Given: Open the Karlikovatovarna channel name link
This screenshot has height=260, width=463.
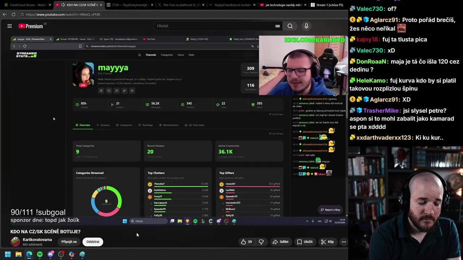Looking at the screenshot, I should click(37, 240).
